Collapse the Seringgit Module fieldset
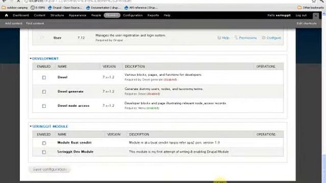The height and width of the screenshot is (183, 326). [x=50, y=127]
